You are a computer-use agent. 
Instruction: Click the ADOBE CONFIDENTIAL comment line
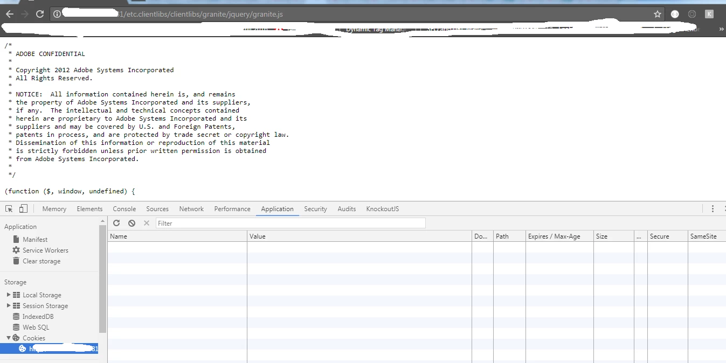[50, 54]
